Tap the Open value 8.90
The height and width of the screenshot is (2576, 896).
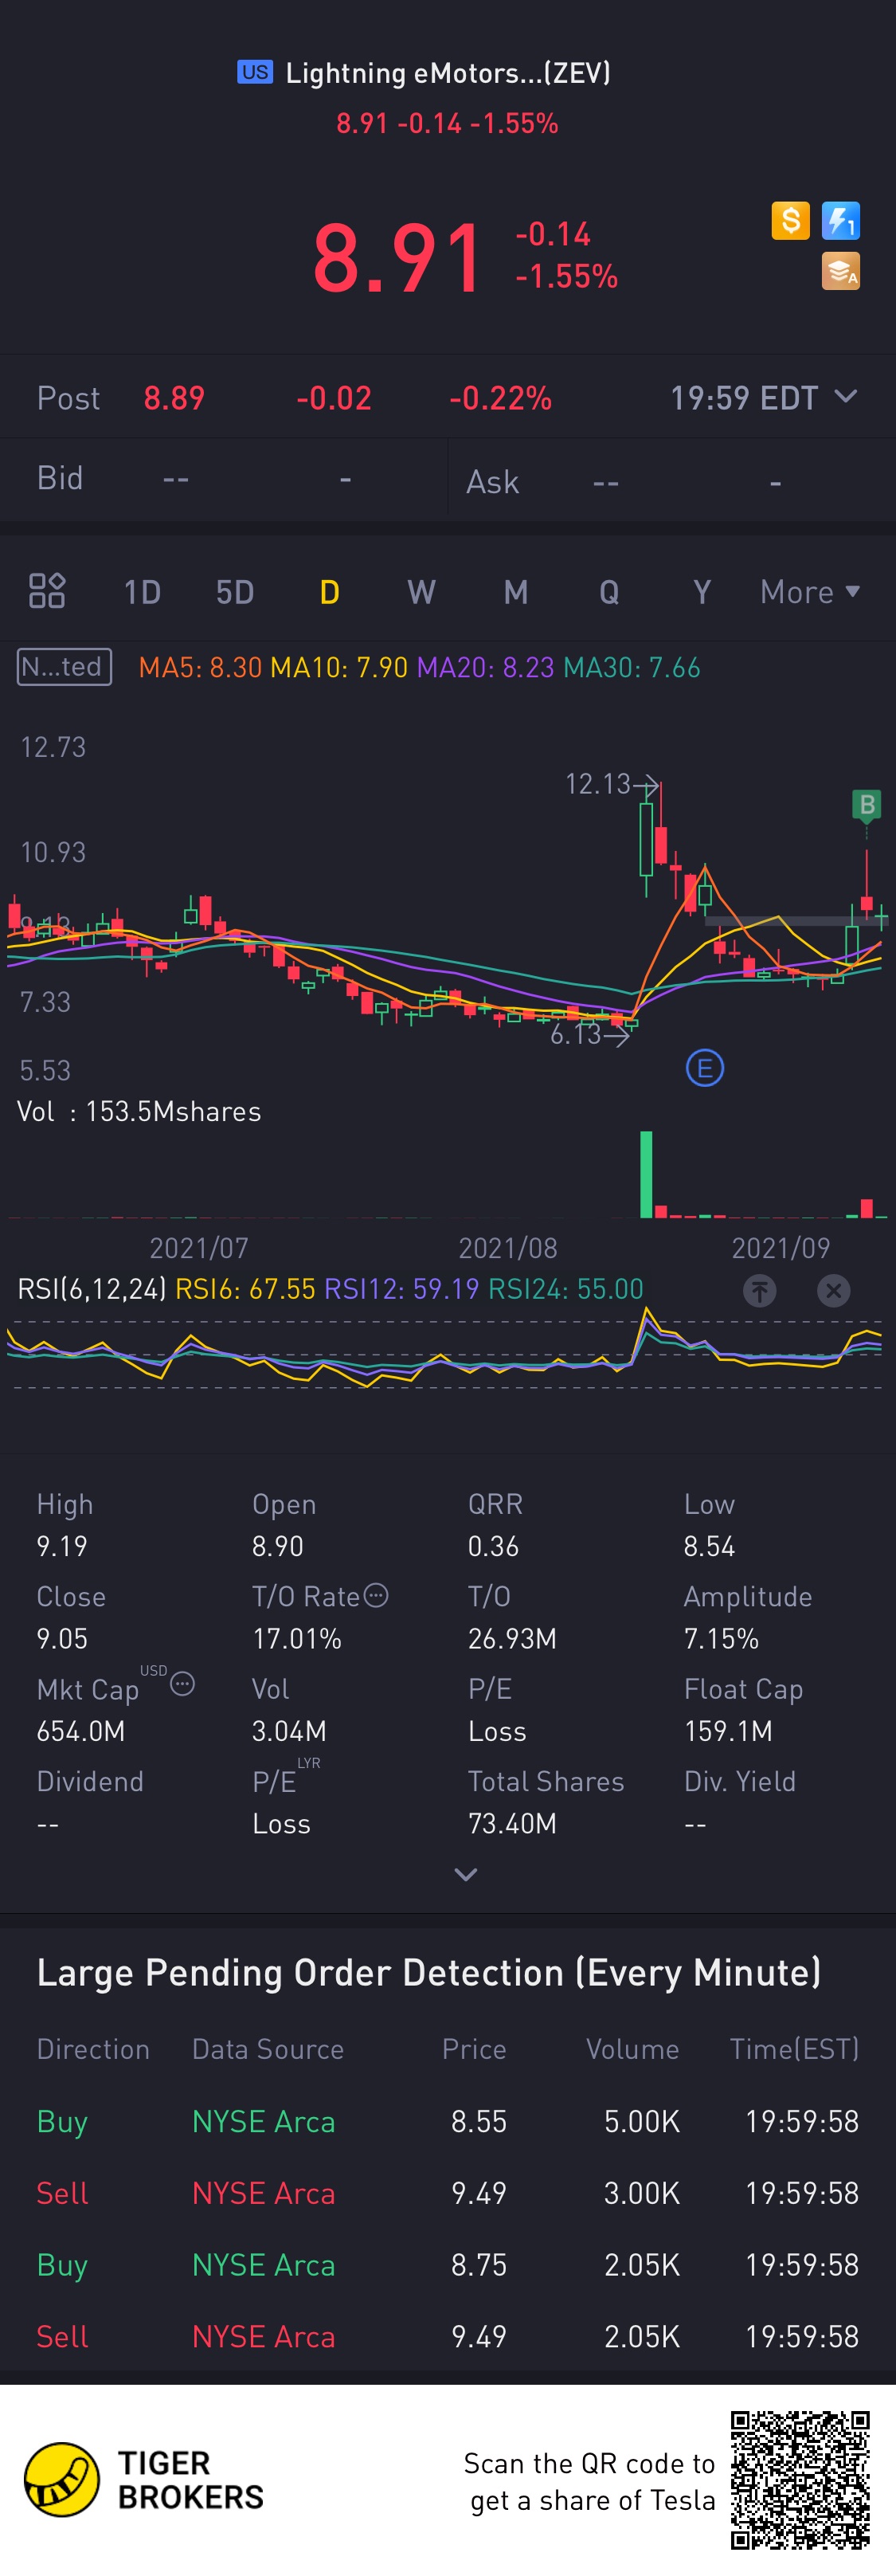278,1546
